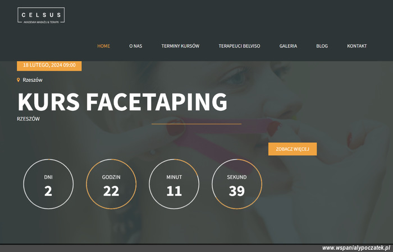Click the CELSUS logo in the header

click(x=41, y=15)
